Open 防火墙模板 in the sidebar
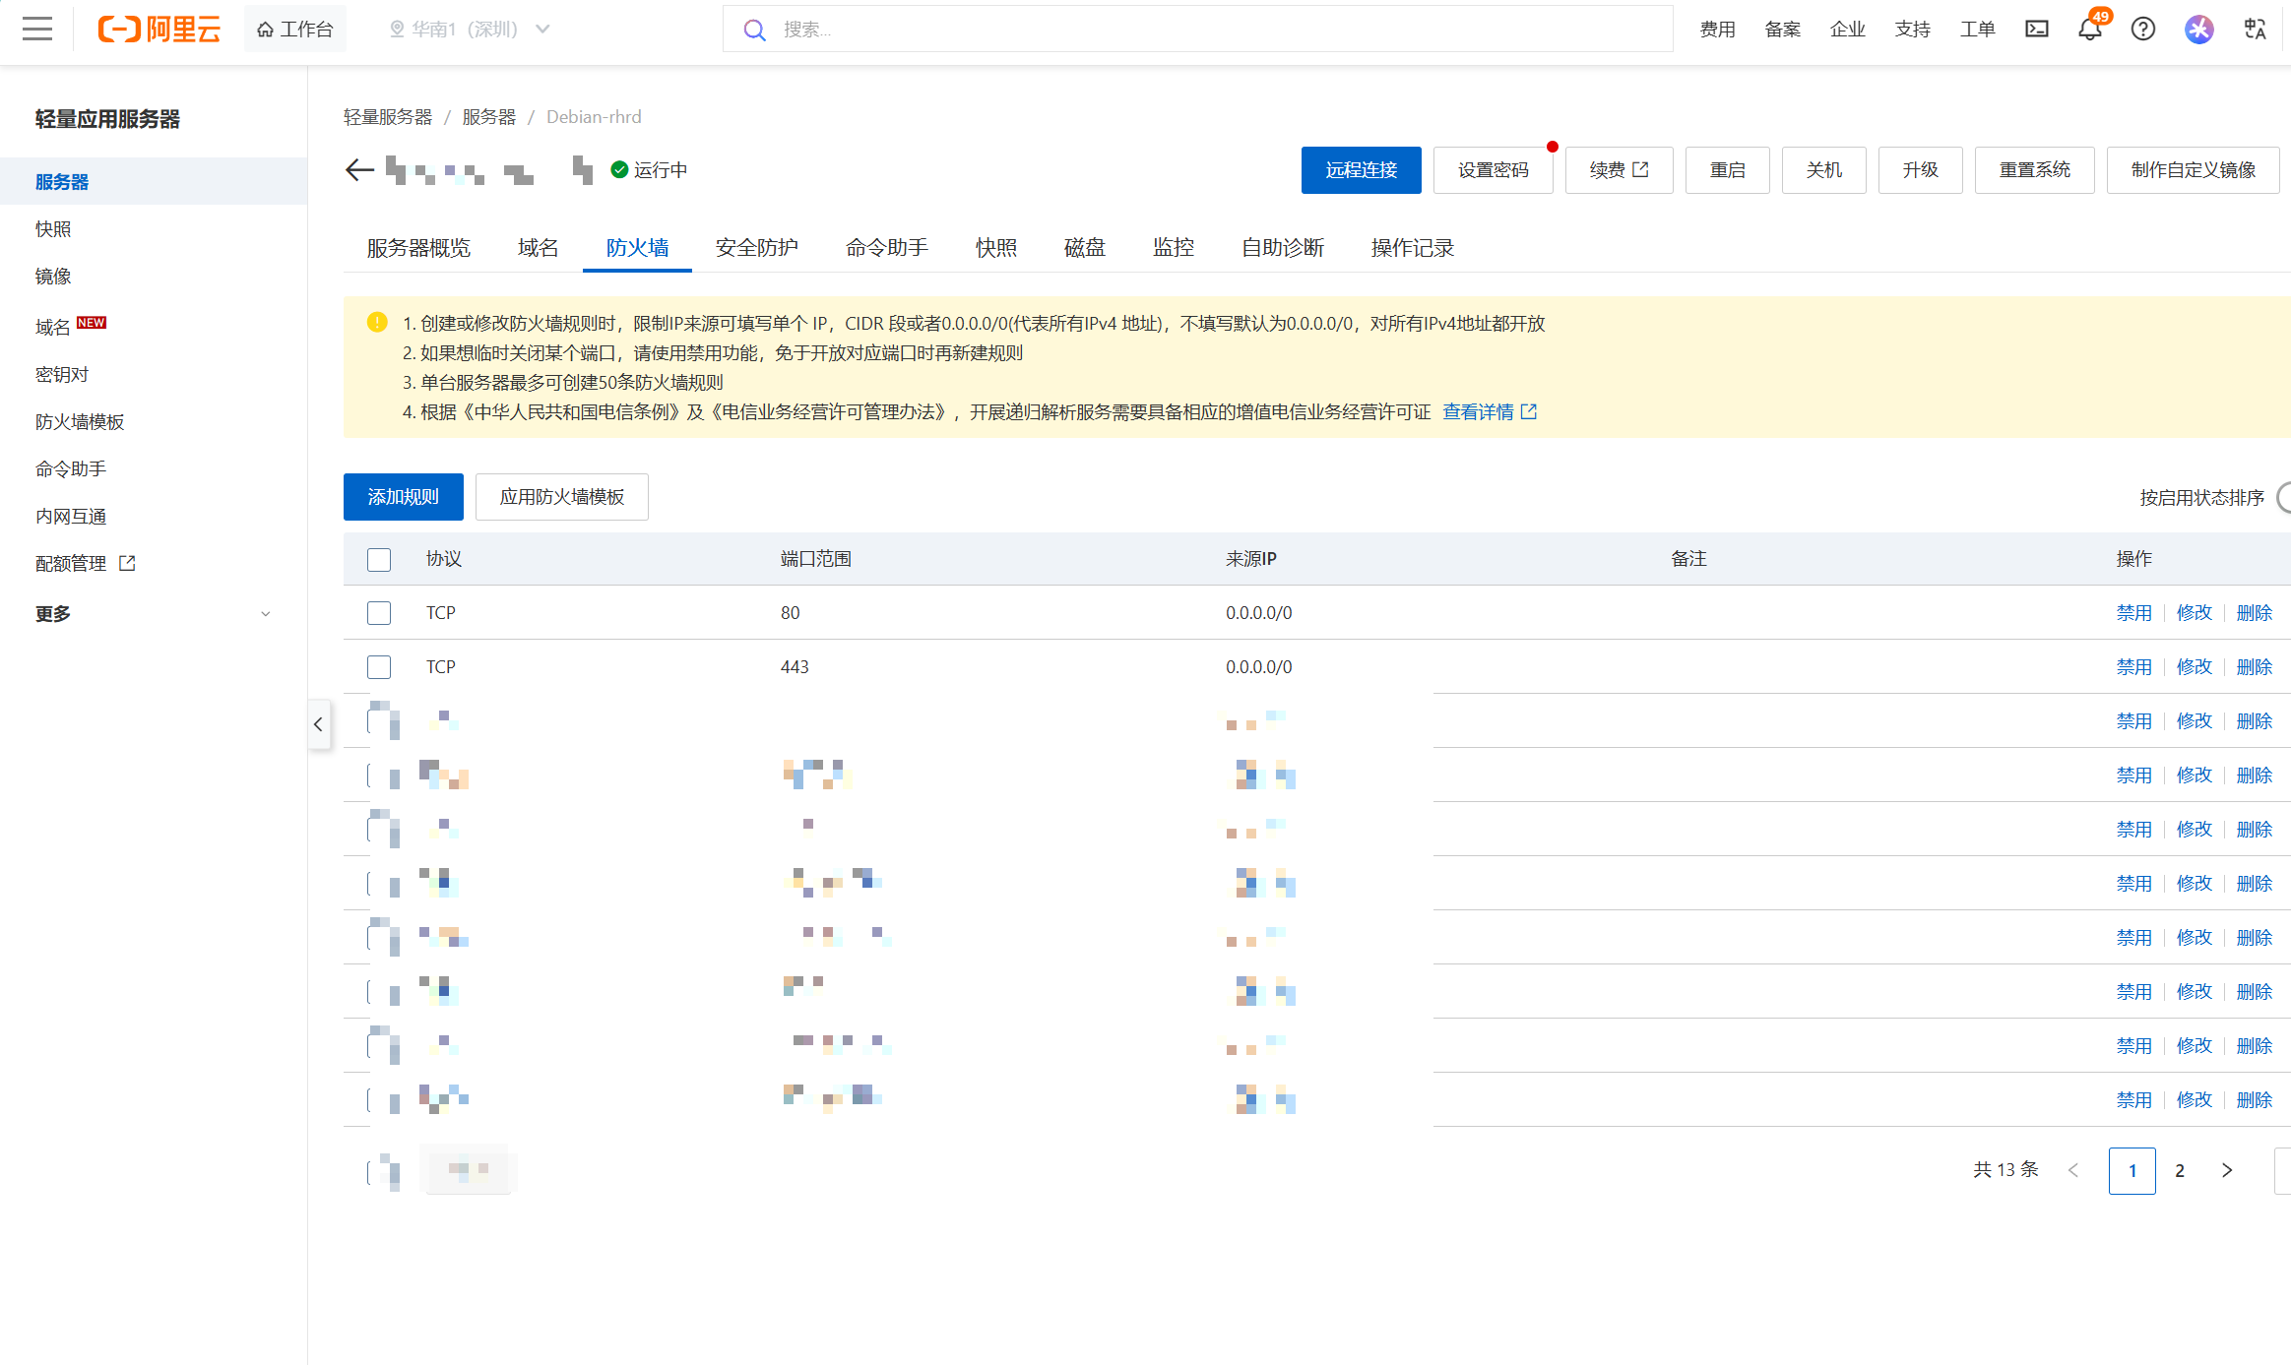 click(80, 422)
